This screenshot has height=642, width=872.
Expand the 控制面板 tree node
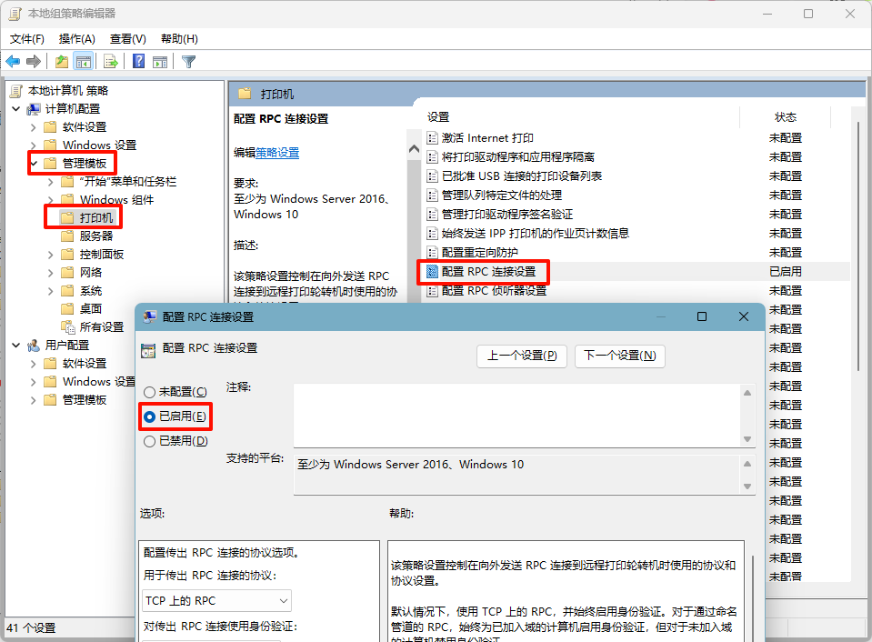point(51,255)
